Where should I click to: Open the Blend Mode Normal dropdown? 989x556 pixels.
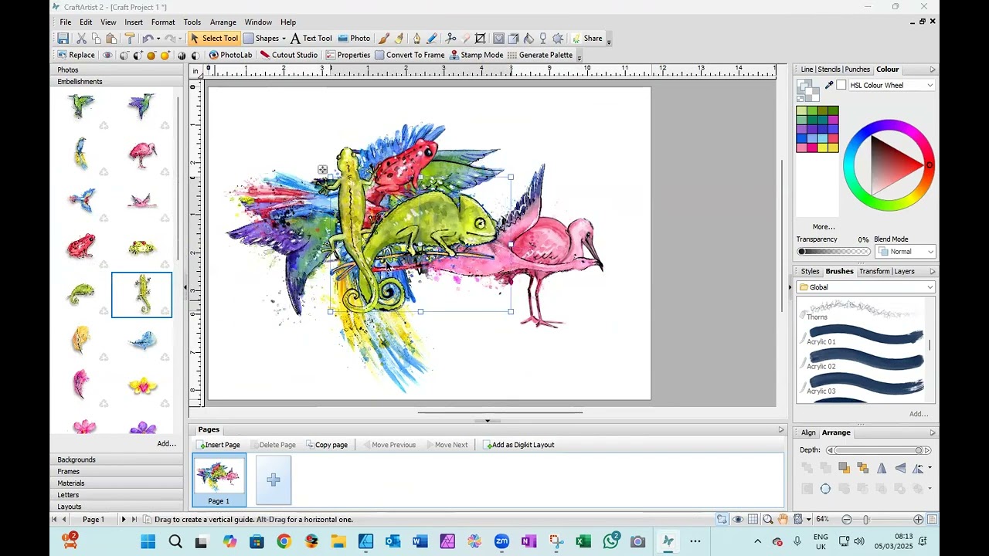click(906, 252)
